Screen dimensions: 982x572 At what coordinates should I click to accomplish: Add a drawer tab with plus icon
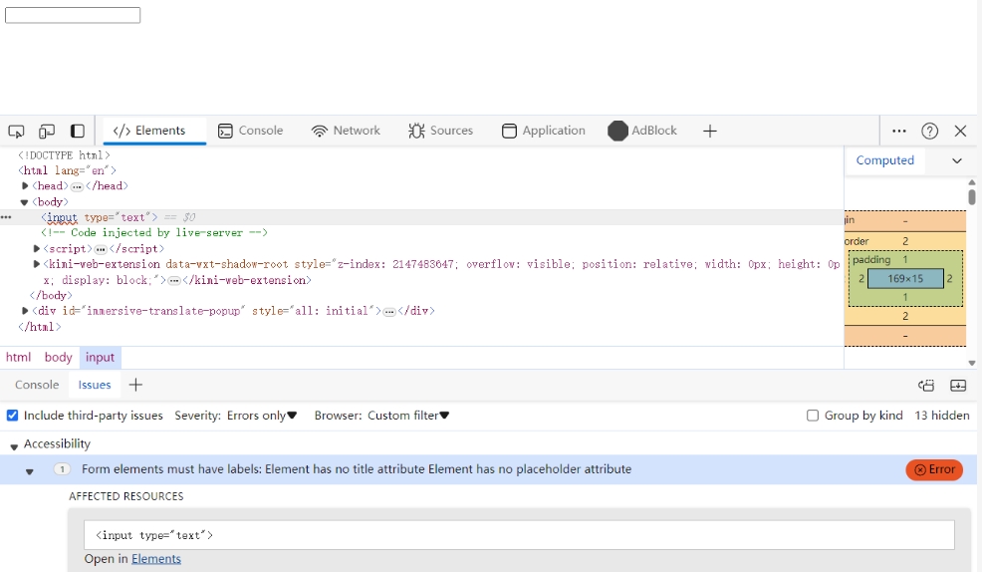coord(136,385)
